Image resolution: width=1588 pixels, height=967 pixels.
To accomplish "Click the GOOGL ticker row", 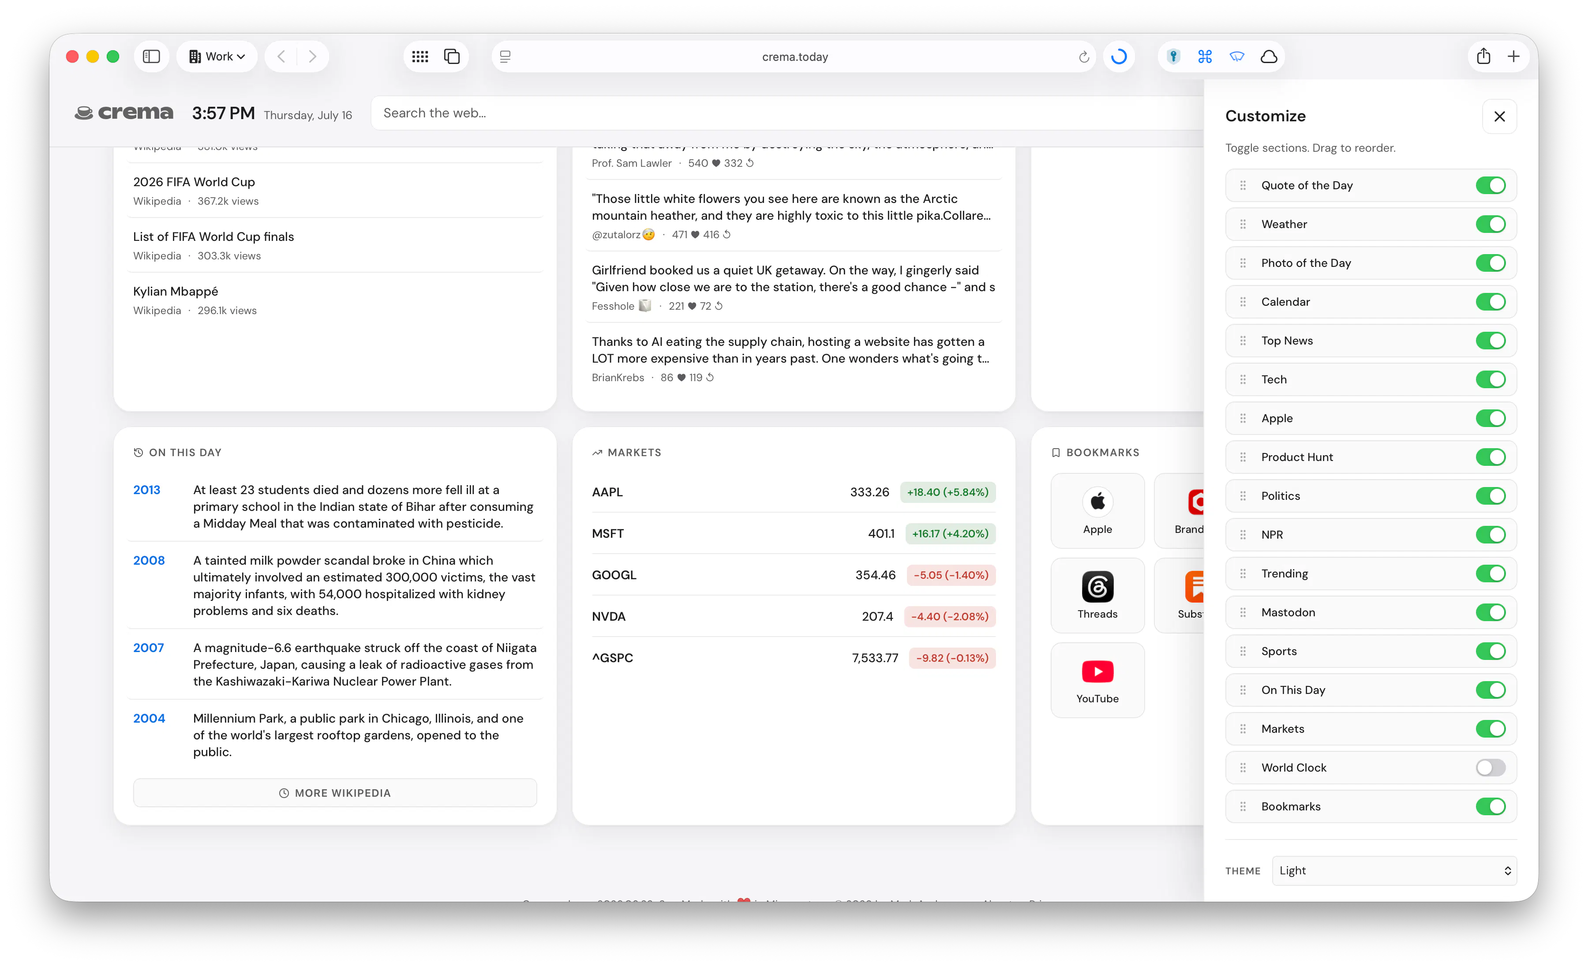I will coord(794,575).
